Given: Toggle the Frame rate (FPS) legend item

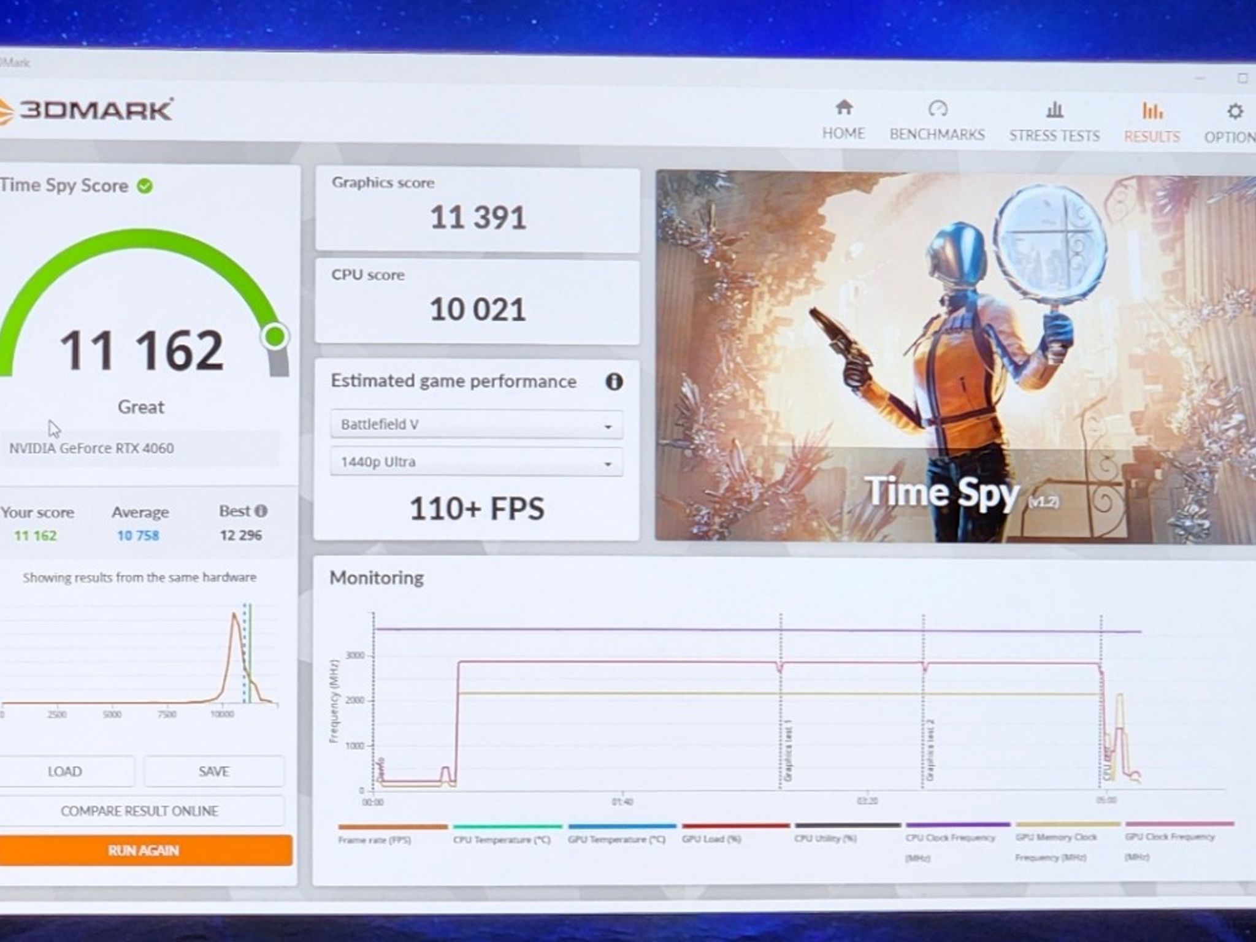Looking at the screenshot, I should [x=392, y=835].
